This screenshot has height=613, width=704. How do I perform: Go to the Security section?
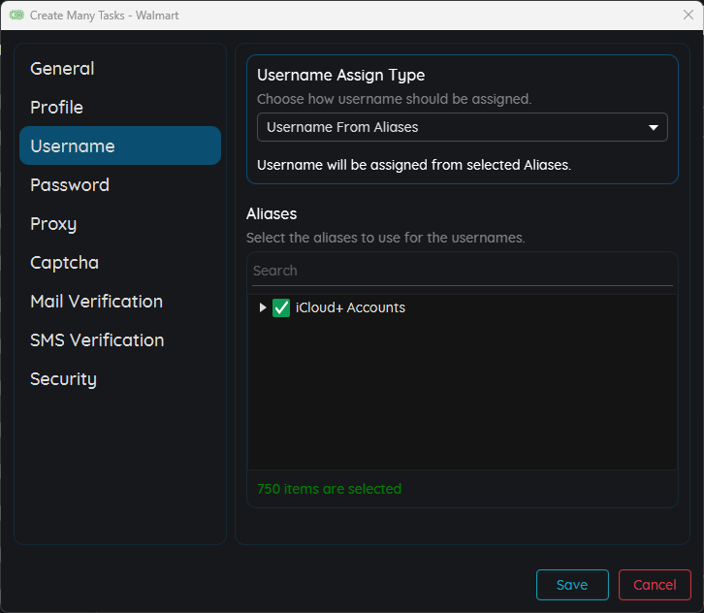(63, 379)
